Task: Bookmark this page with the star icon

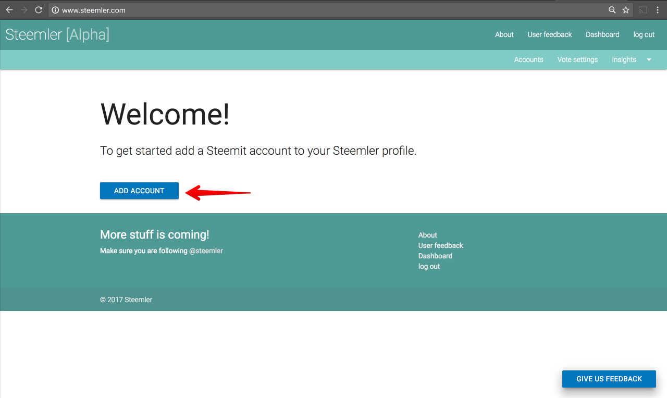Action: coord(626,10)
